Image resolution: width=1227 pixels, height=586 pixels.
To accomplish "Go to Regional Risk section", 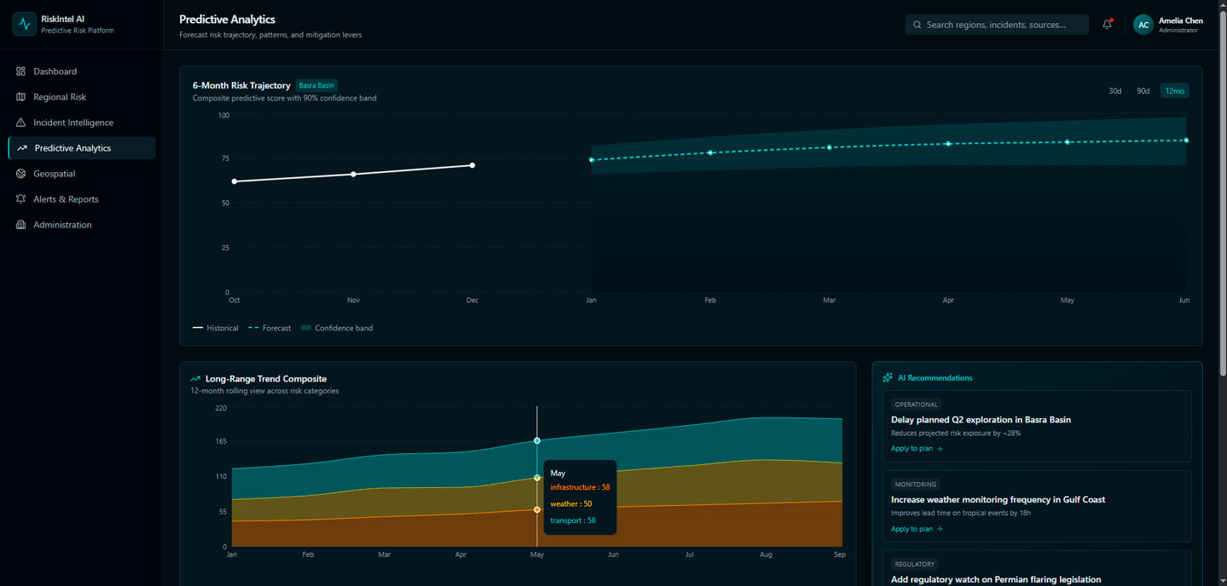I will click(82, 97).
